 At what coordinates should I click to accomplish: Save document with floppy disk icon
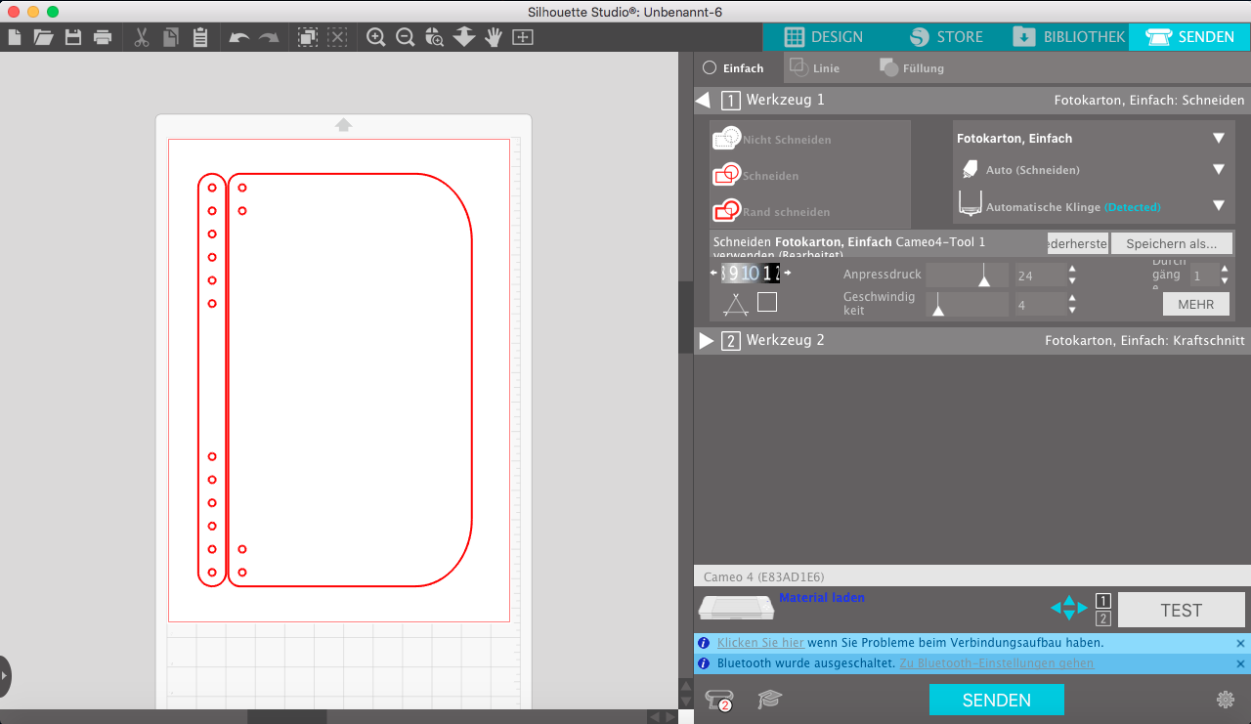click(72, 38)
